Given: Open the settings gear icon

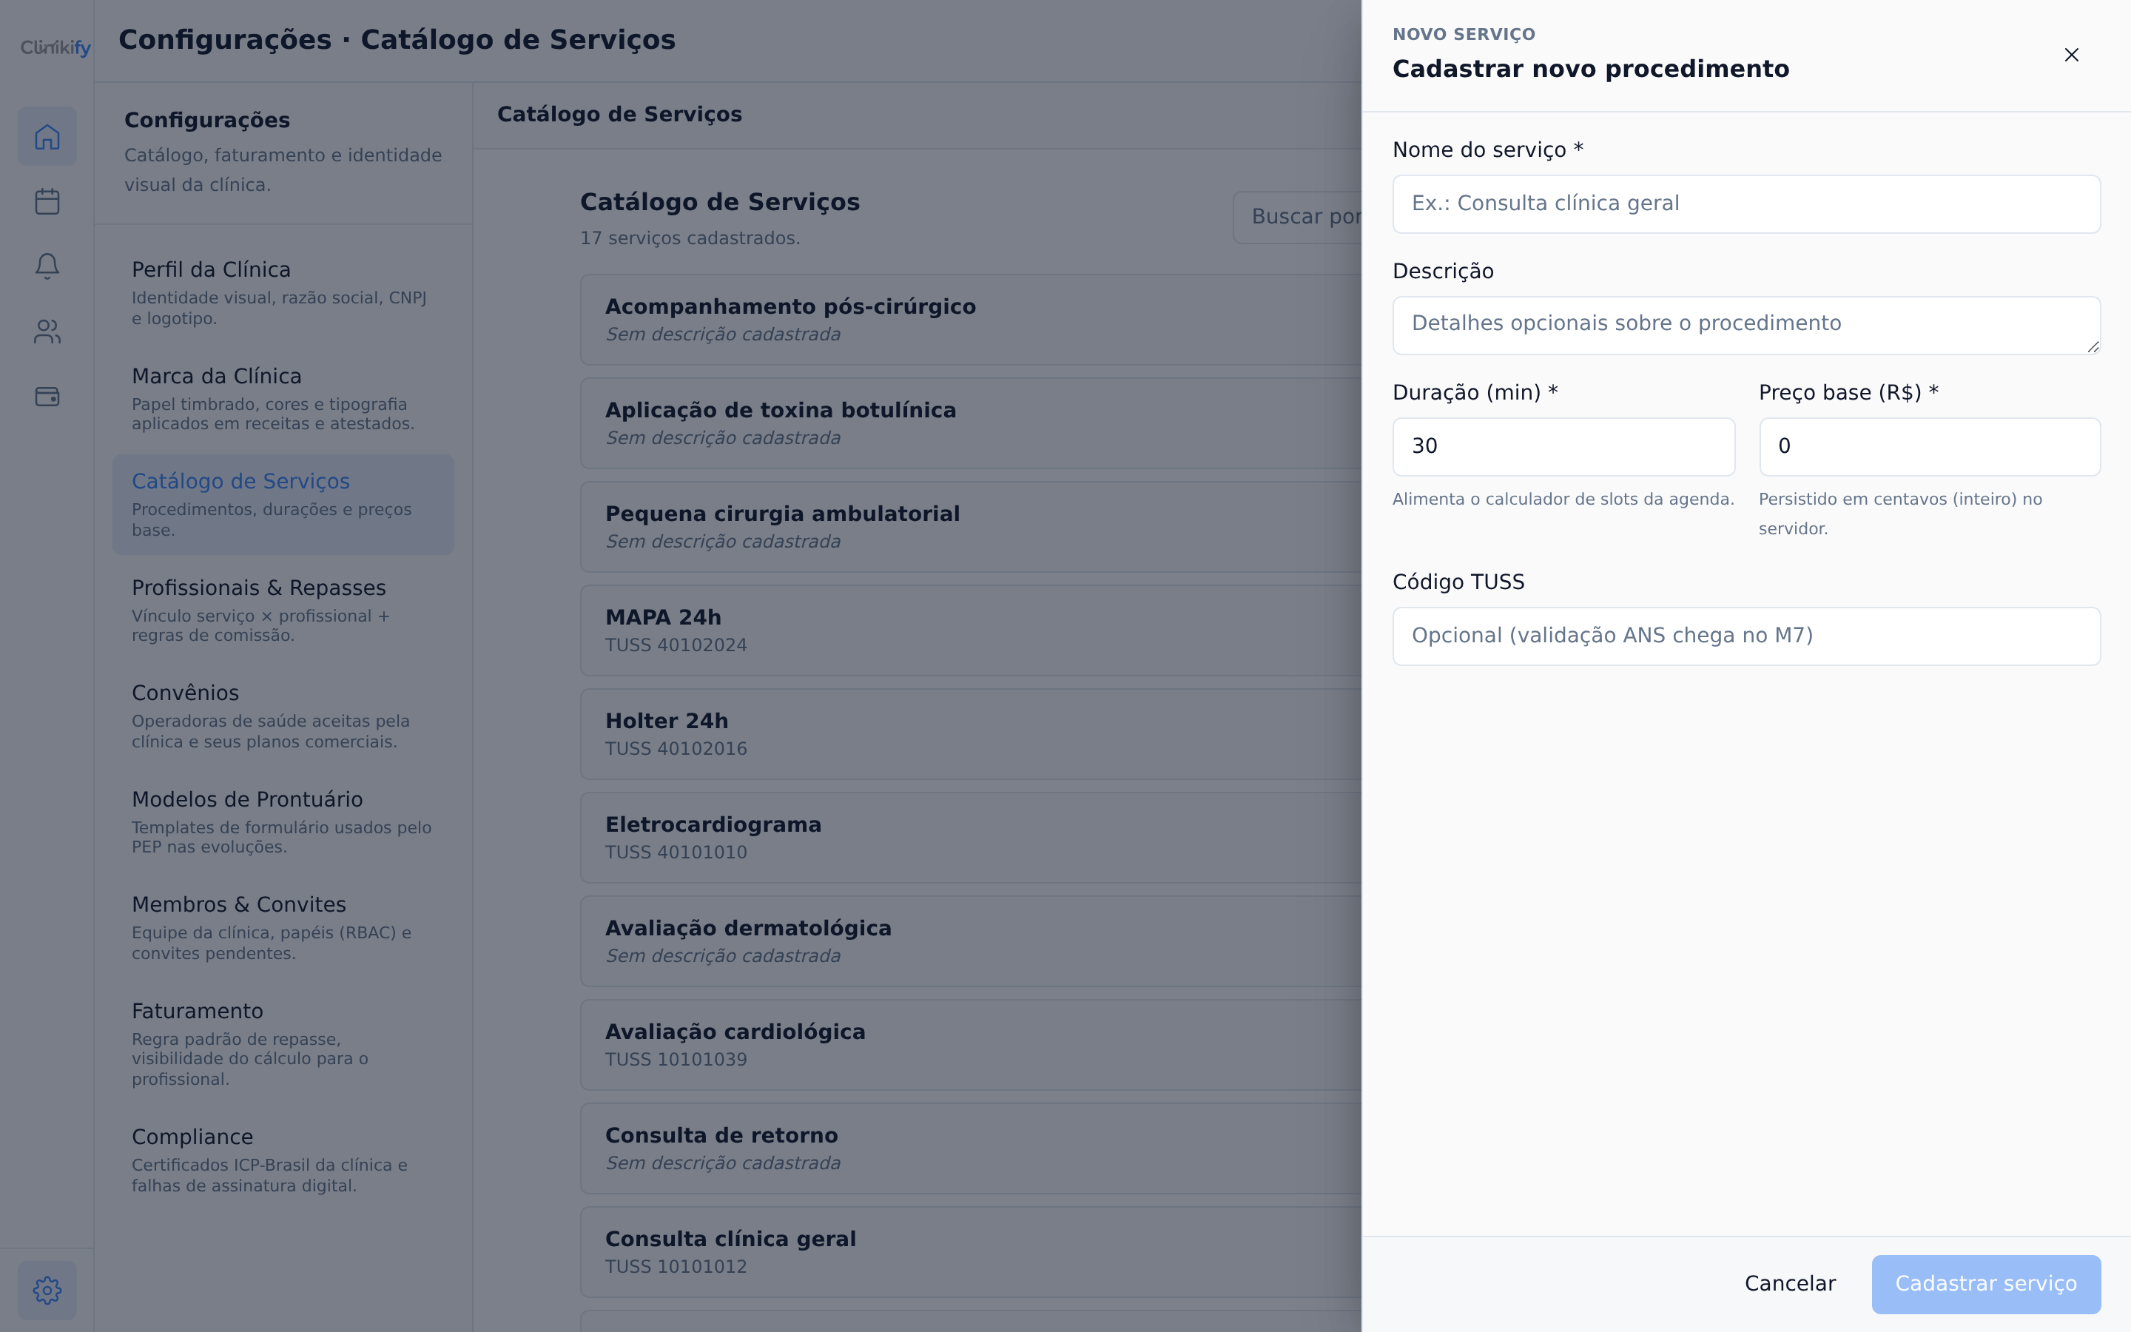Looking at the screenshot, I should (47, 1291).
